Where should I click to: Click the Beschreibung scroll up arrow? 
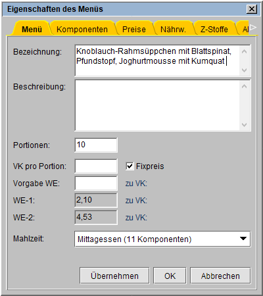click(244, 86)
